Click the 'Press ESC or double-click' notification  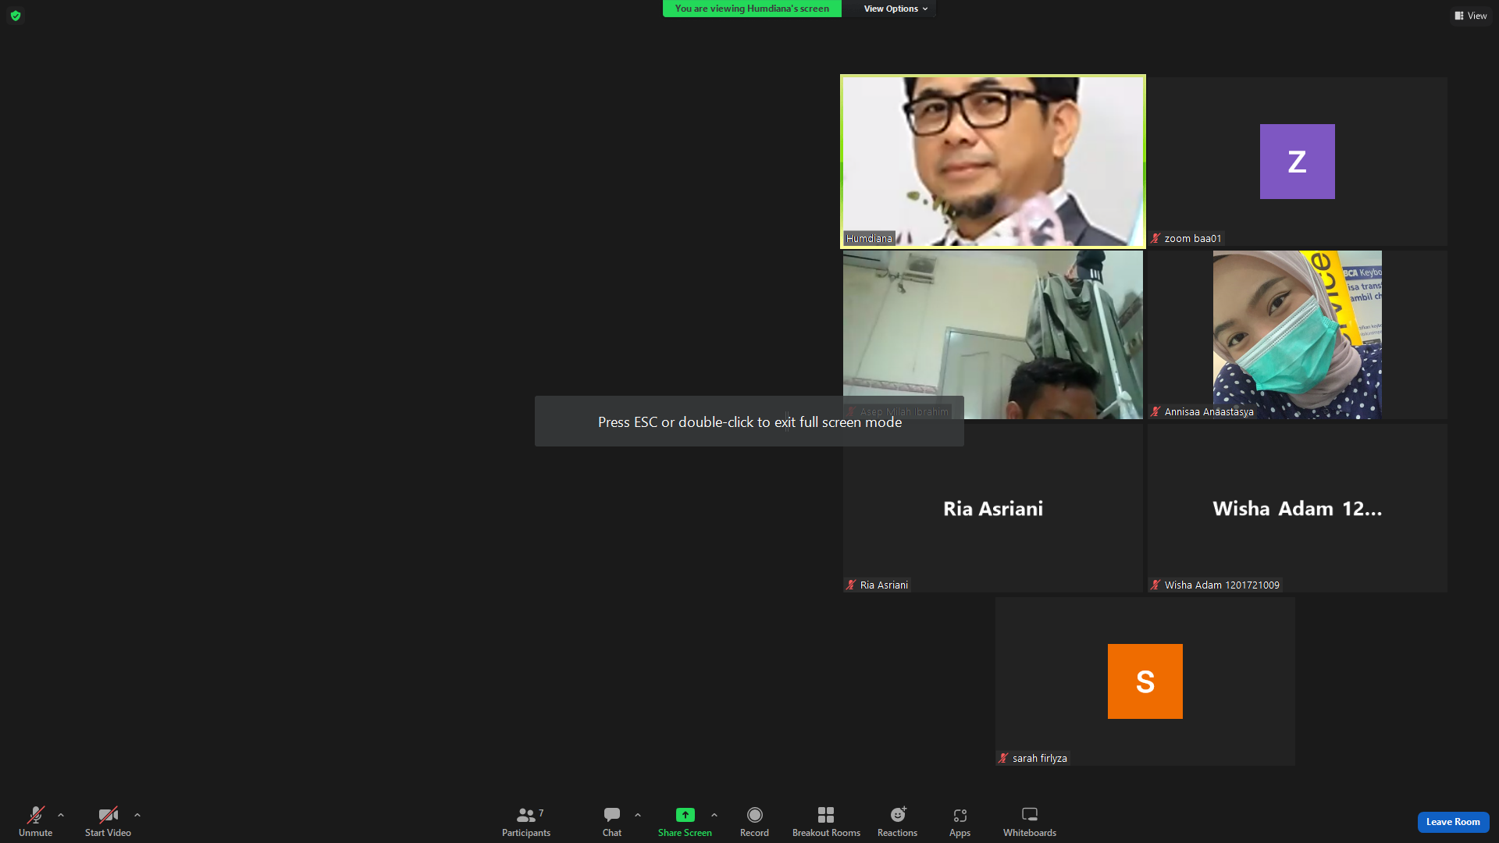point(749,421)
